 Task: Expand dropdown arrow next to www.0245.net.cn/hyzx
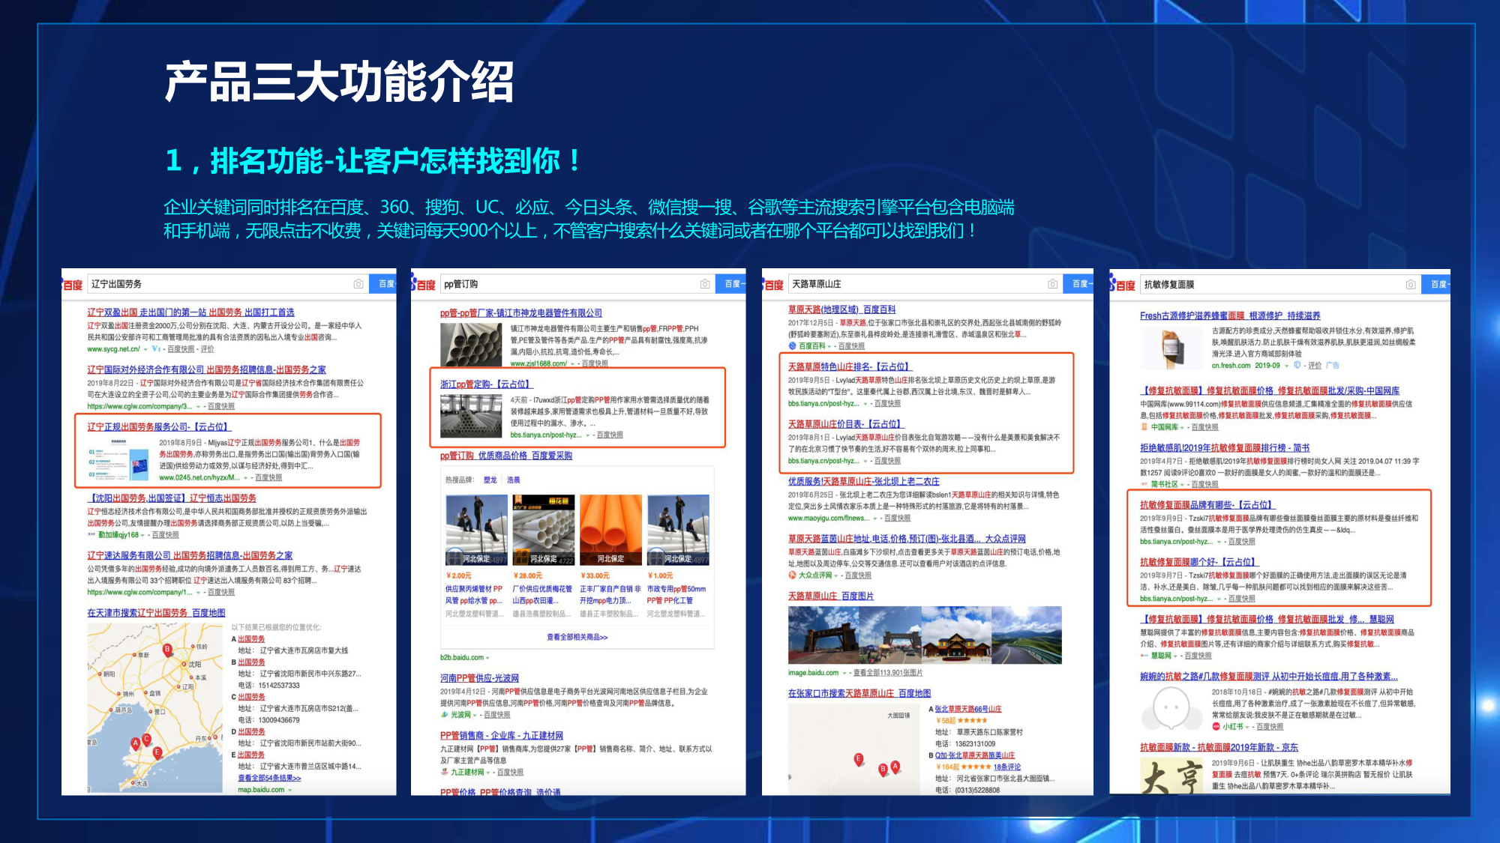tap(246, 478)
